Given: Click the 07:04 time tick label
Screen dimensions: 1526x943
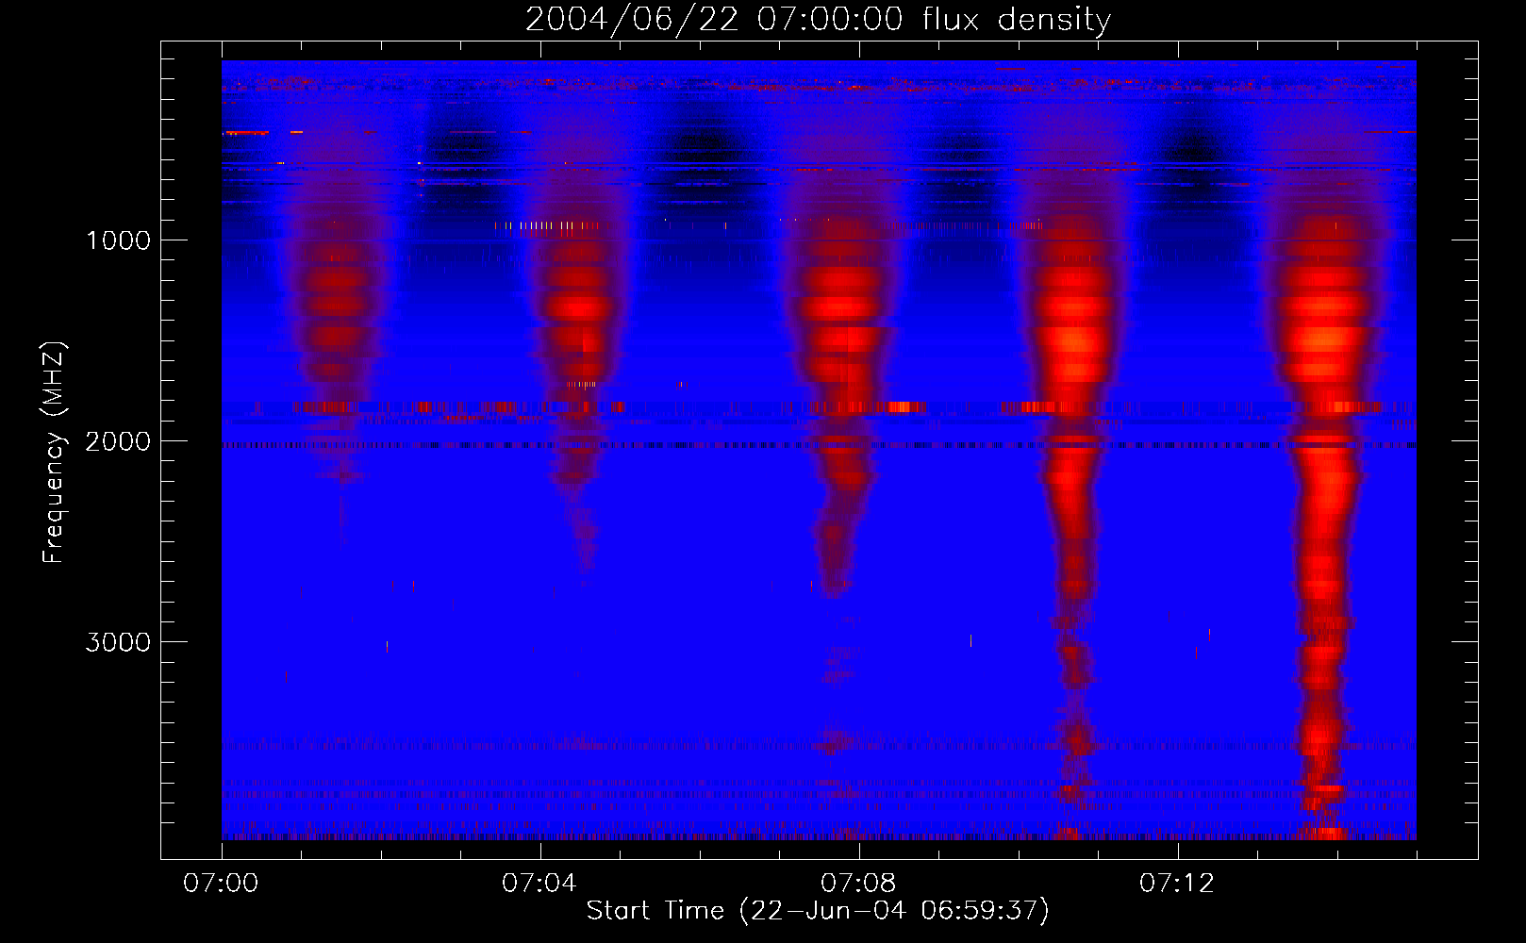Looking at the screenshot, I should click(x=539, y=884).
